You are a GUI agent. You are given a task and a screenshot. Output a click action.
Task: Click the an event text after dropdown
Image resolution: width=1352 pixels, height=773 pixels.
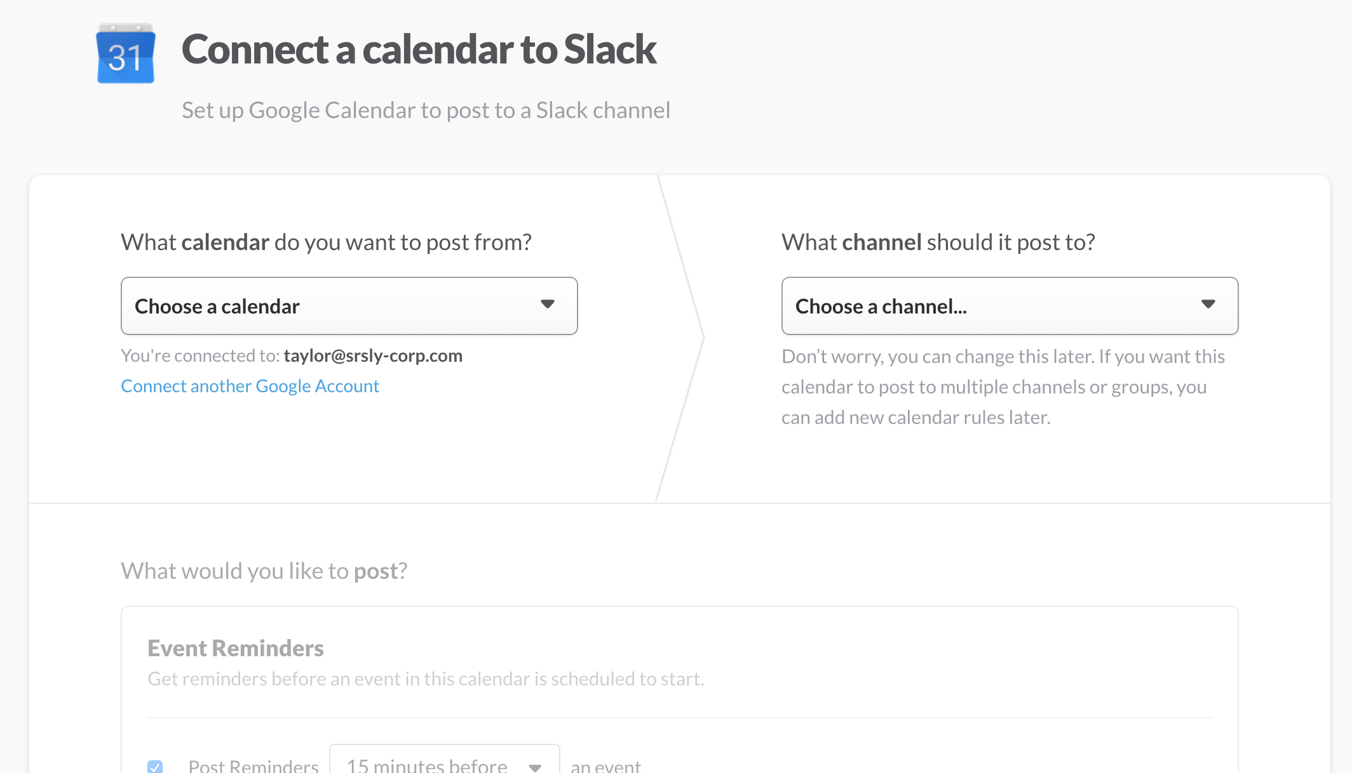(x=605, y=765)
